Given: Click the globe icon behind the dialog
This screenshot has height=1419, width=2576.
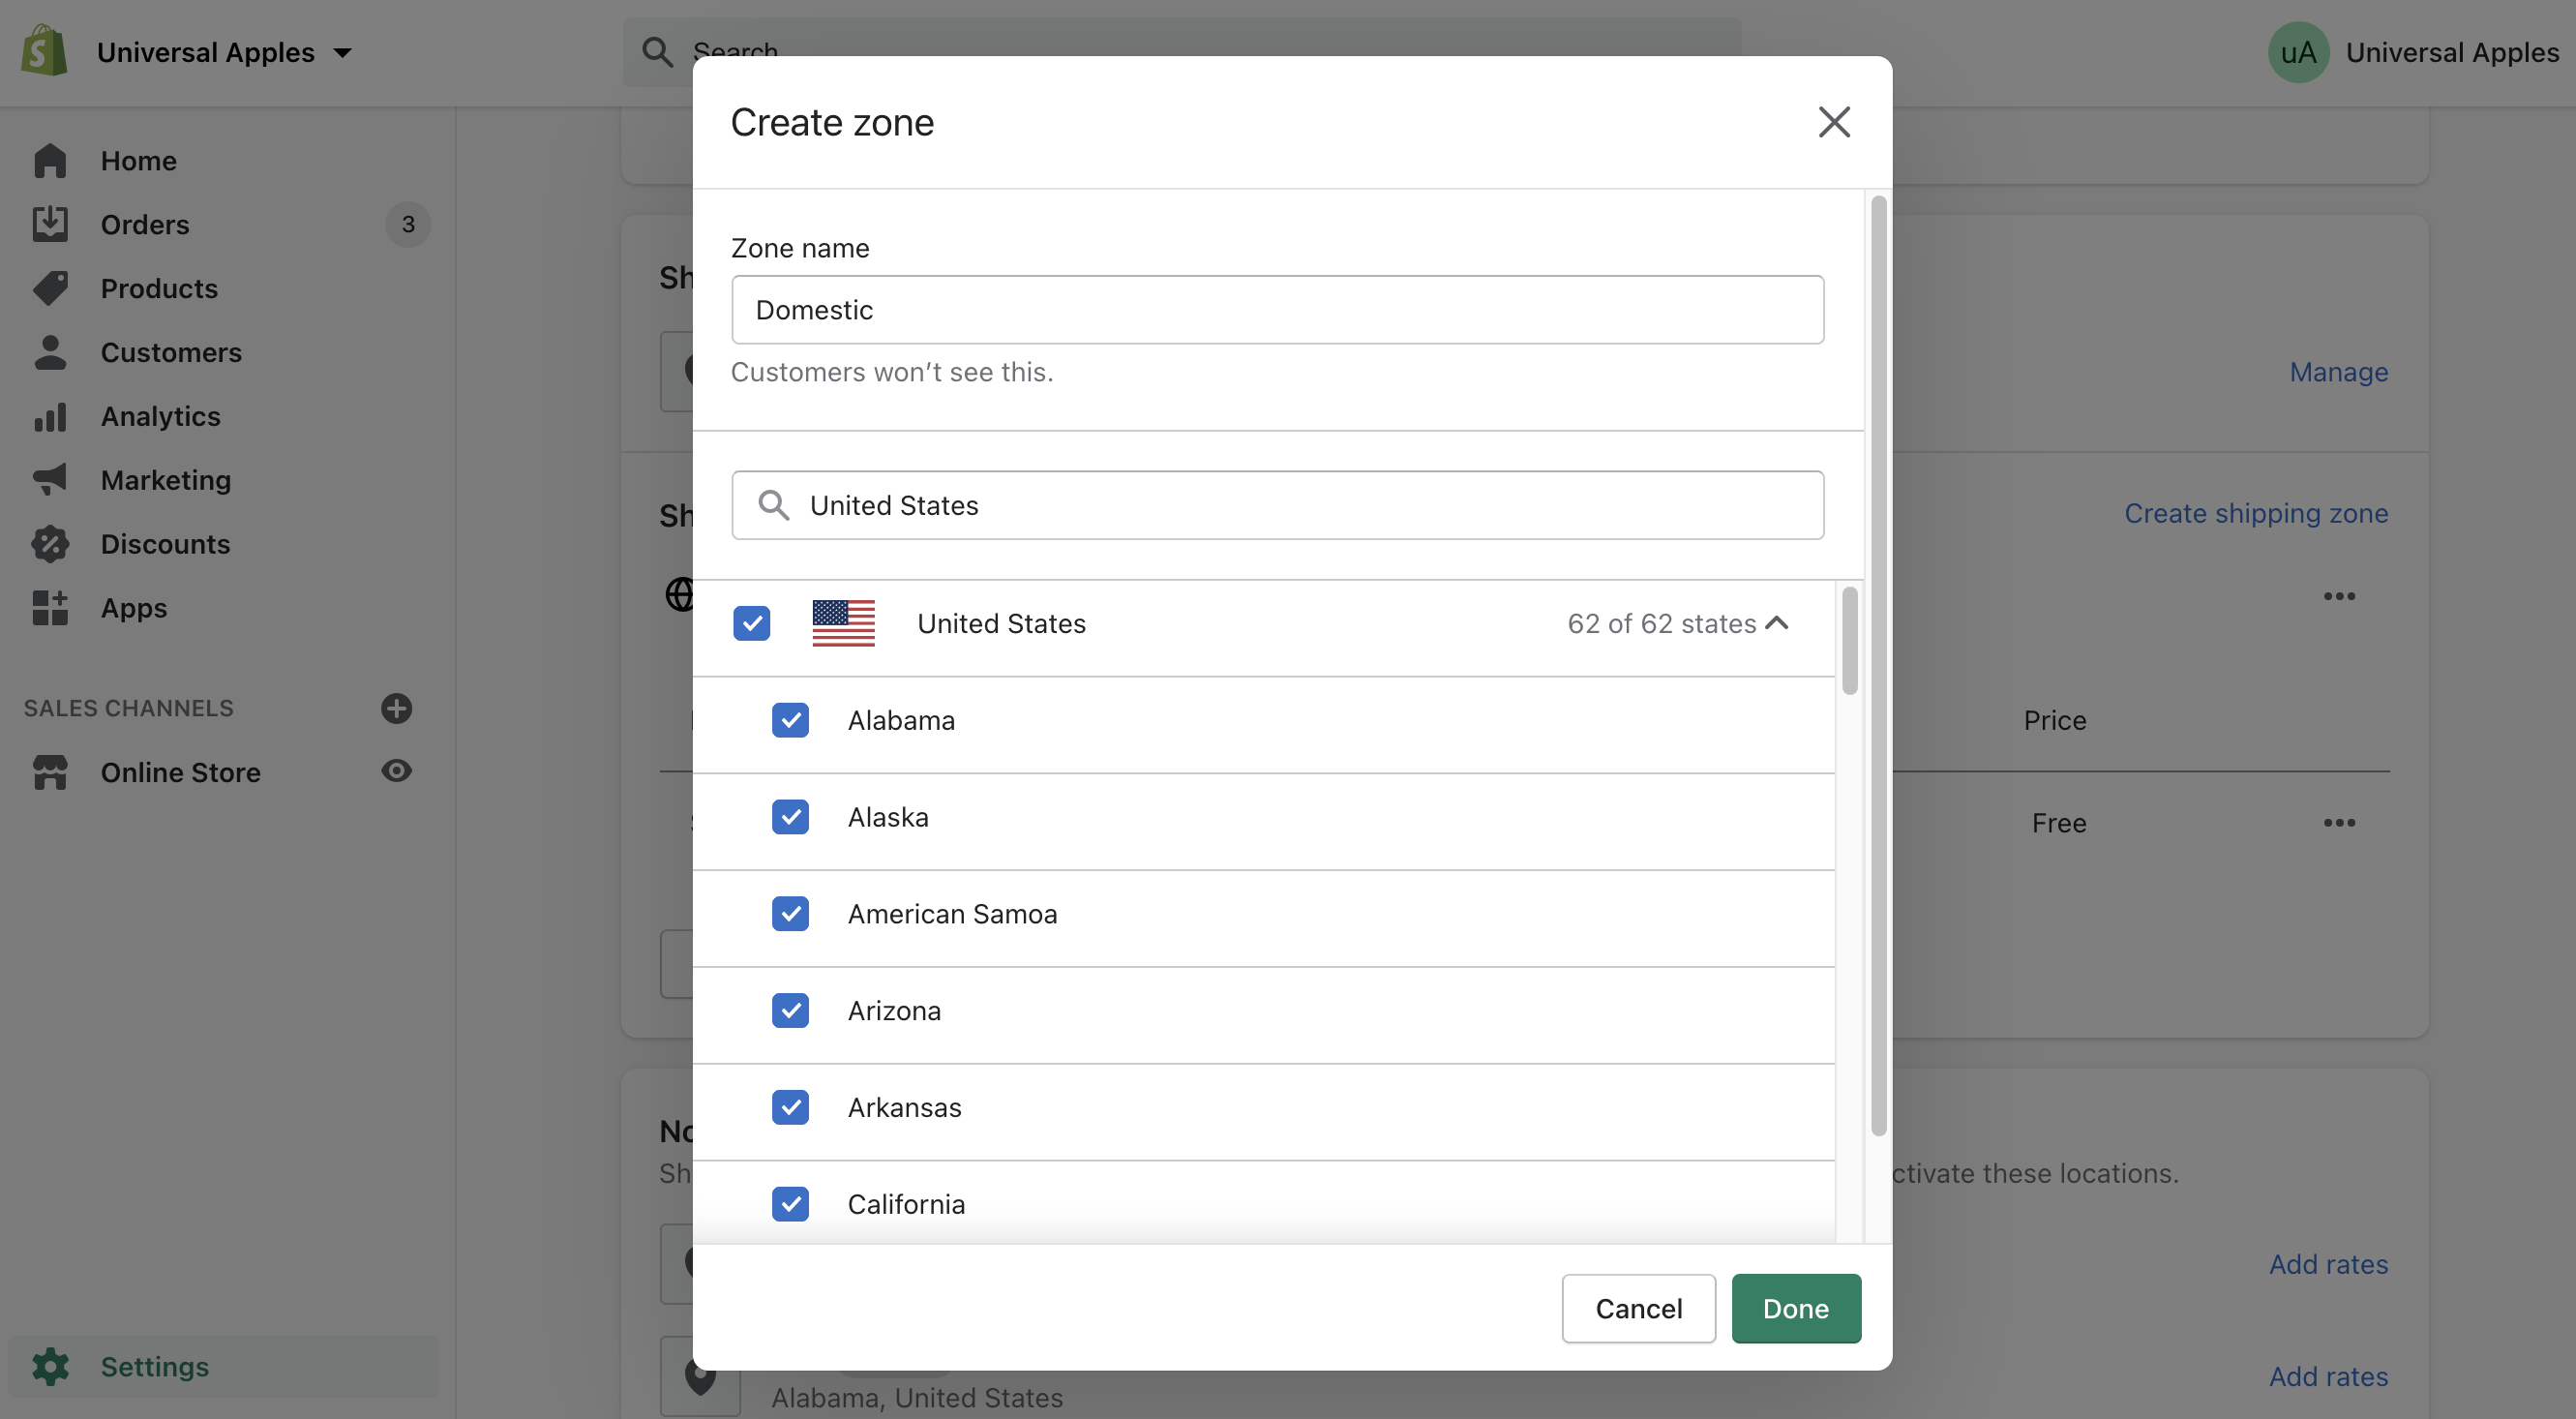Looking at the screenshot, I should [x=679, y=594].
